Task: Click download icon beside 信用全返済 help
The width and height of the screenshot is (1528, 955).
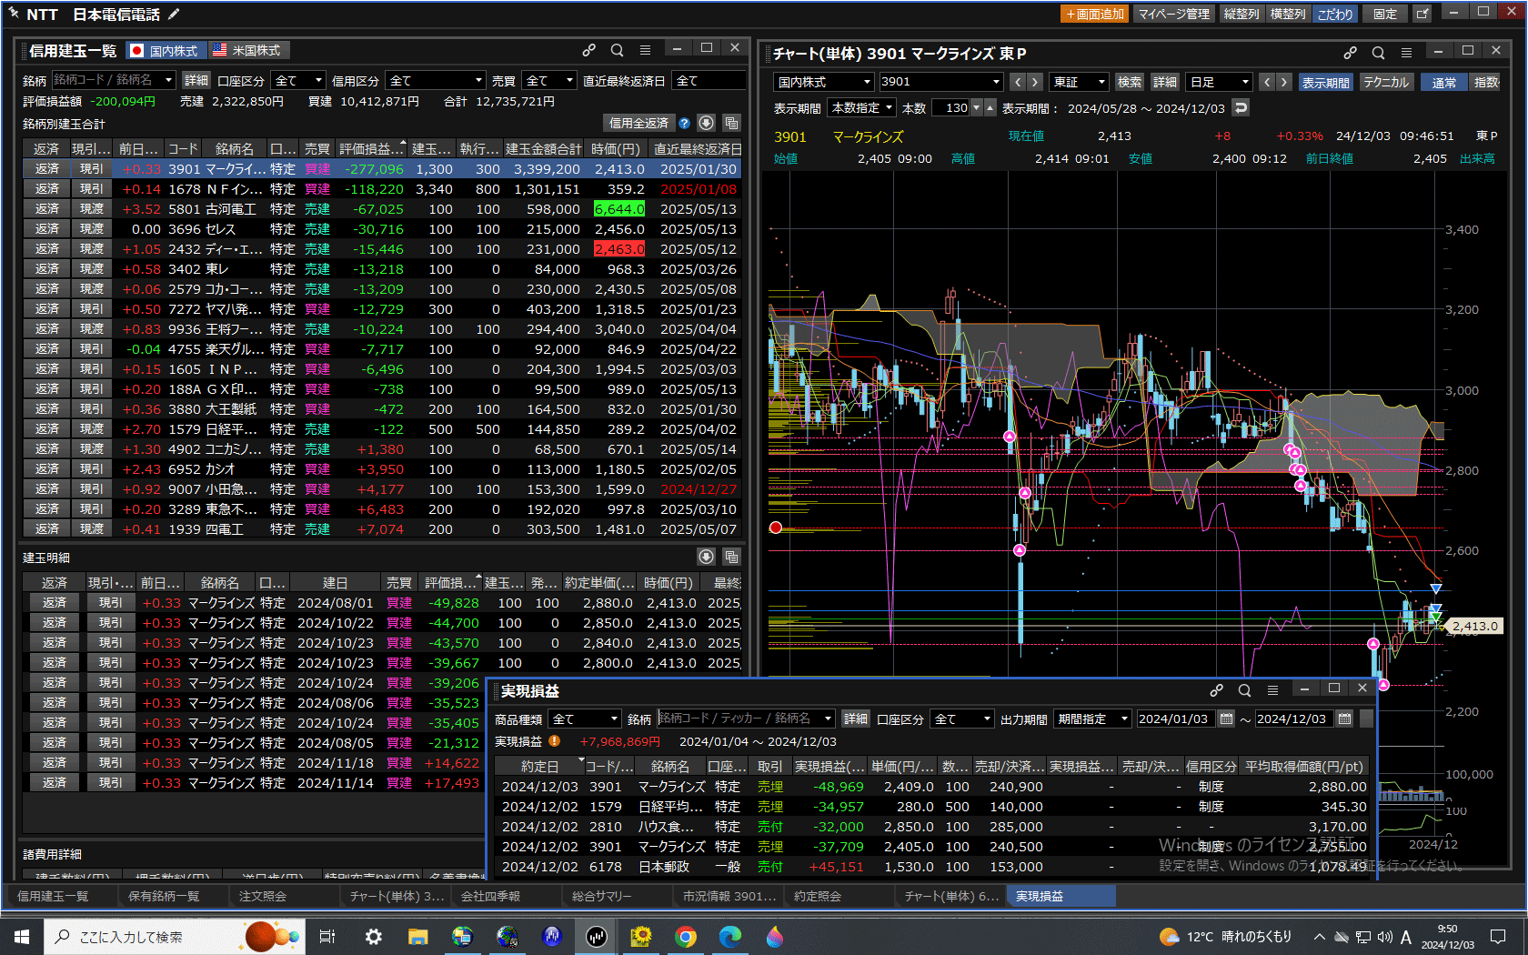Action: click(706, 123)
